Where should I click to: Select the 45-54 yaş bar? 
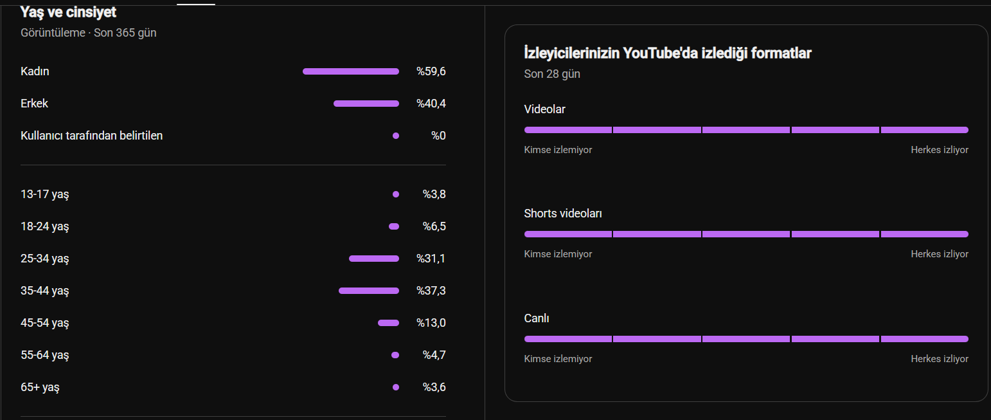coord(388,323)
